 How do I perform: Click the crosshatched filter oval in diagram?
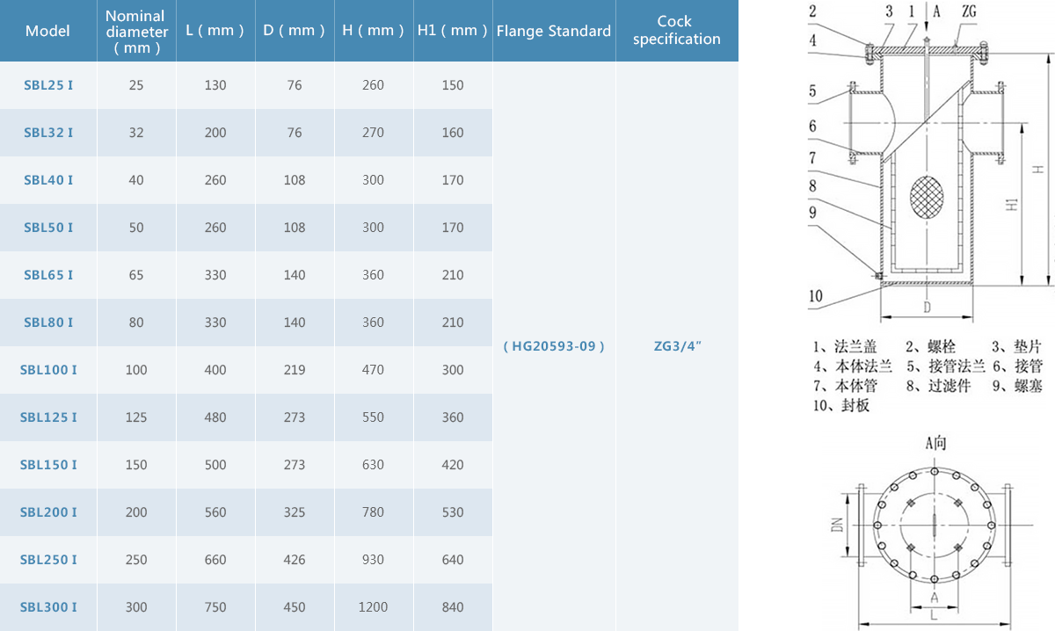(929, 193)
